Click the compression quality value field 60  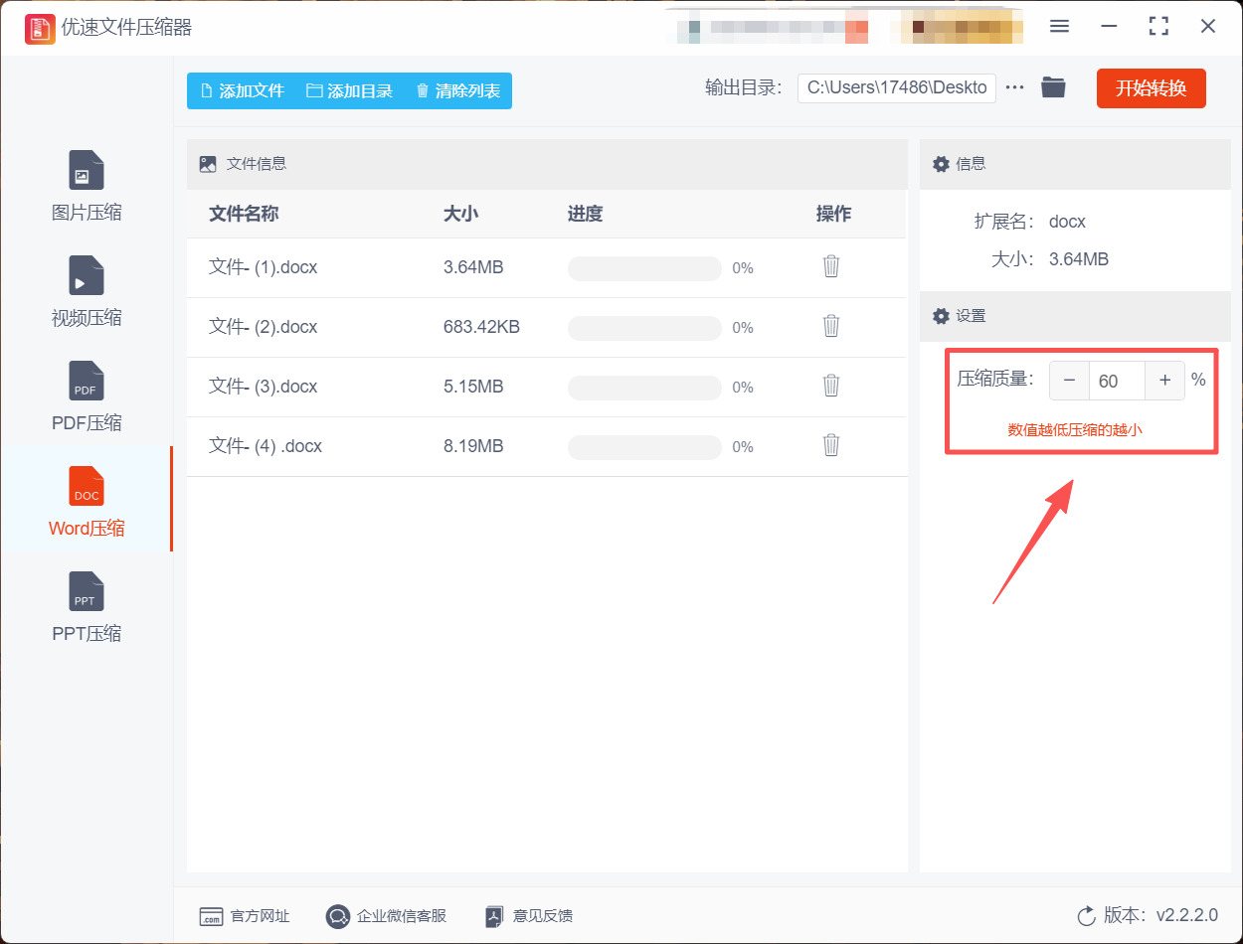coord(1117,381)
